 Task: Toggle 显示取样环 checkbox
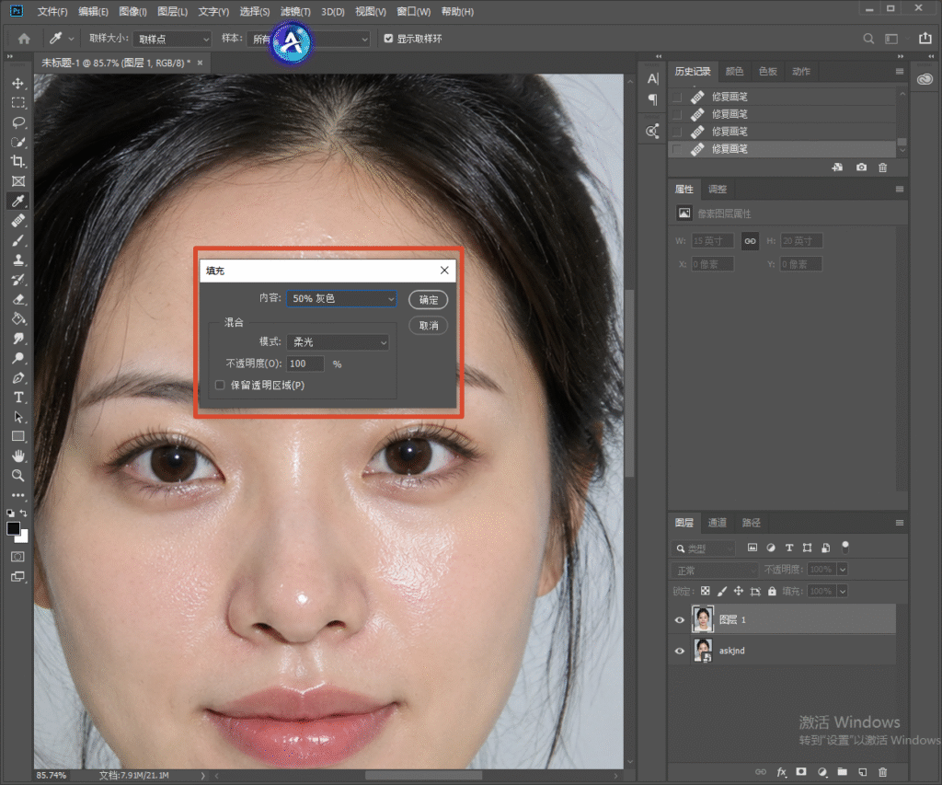pyautogui.click(x=388, y=39)
